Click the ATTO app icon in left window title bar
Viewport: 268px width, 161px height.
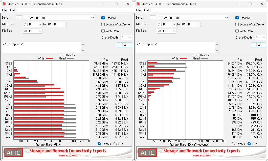[5, 4]
